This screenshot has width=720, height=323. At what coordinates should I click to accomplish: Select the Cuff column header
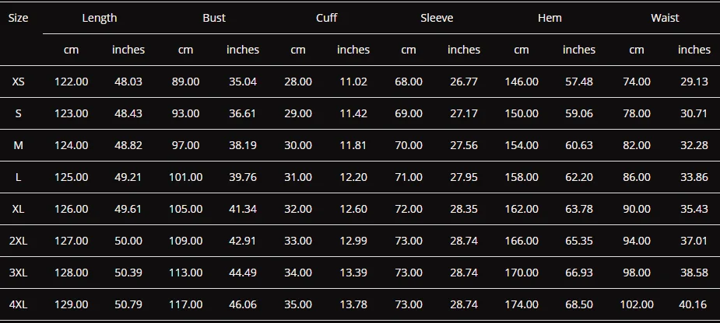[326, 18]
